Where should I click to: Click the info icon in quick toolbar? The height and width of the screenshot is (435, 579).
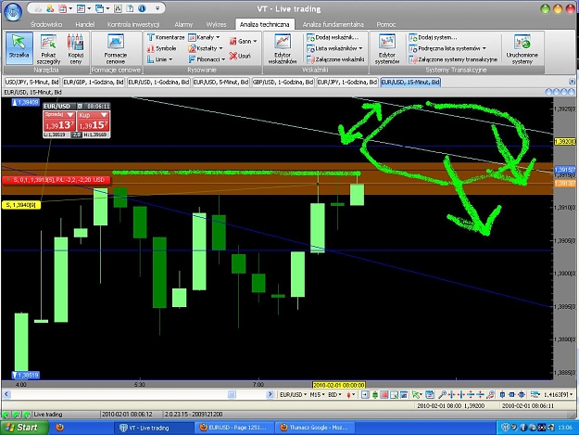(x=142, y=8)
